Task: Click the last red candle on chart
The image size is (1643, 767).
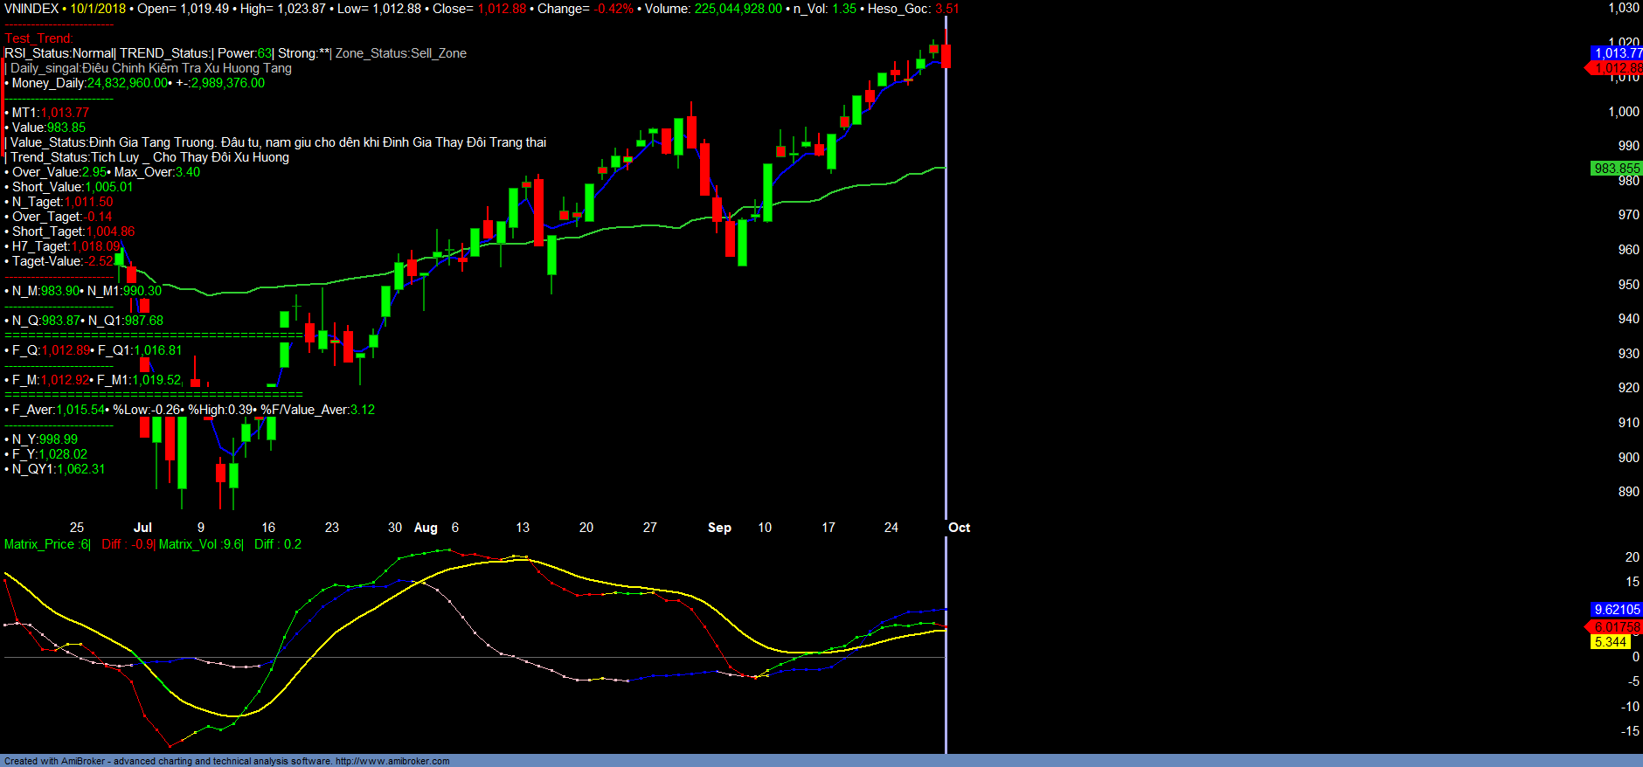Action: click(946, 56)
